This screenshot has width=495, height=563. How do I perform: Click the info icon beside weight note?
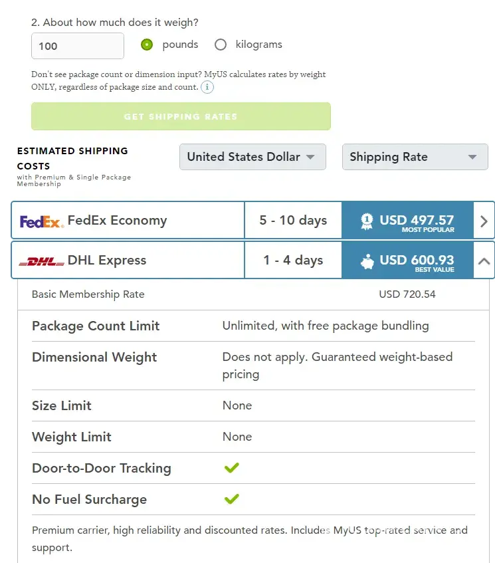coord(207,87)
